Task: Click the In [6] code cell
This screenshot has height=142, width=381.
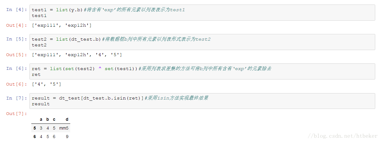Action: 203,71
